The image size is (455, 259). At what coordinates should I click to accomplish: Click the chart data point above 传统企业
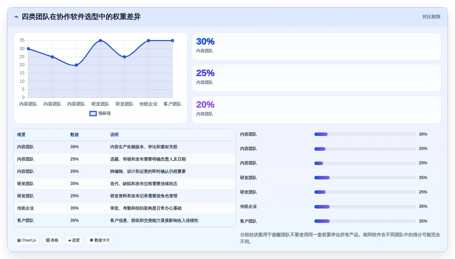(x=148, y=41)
